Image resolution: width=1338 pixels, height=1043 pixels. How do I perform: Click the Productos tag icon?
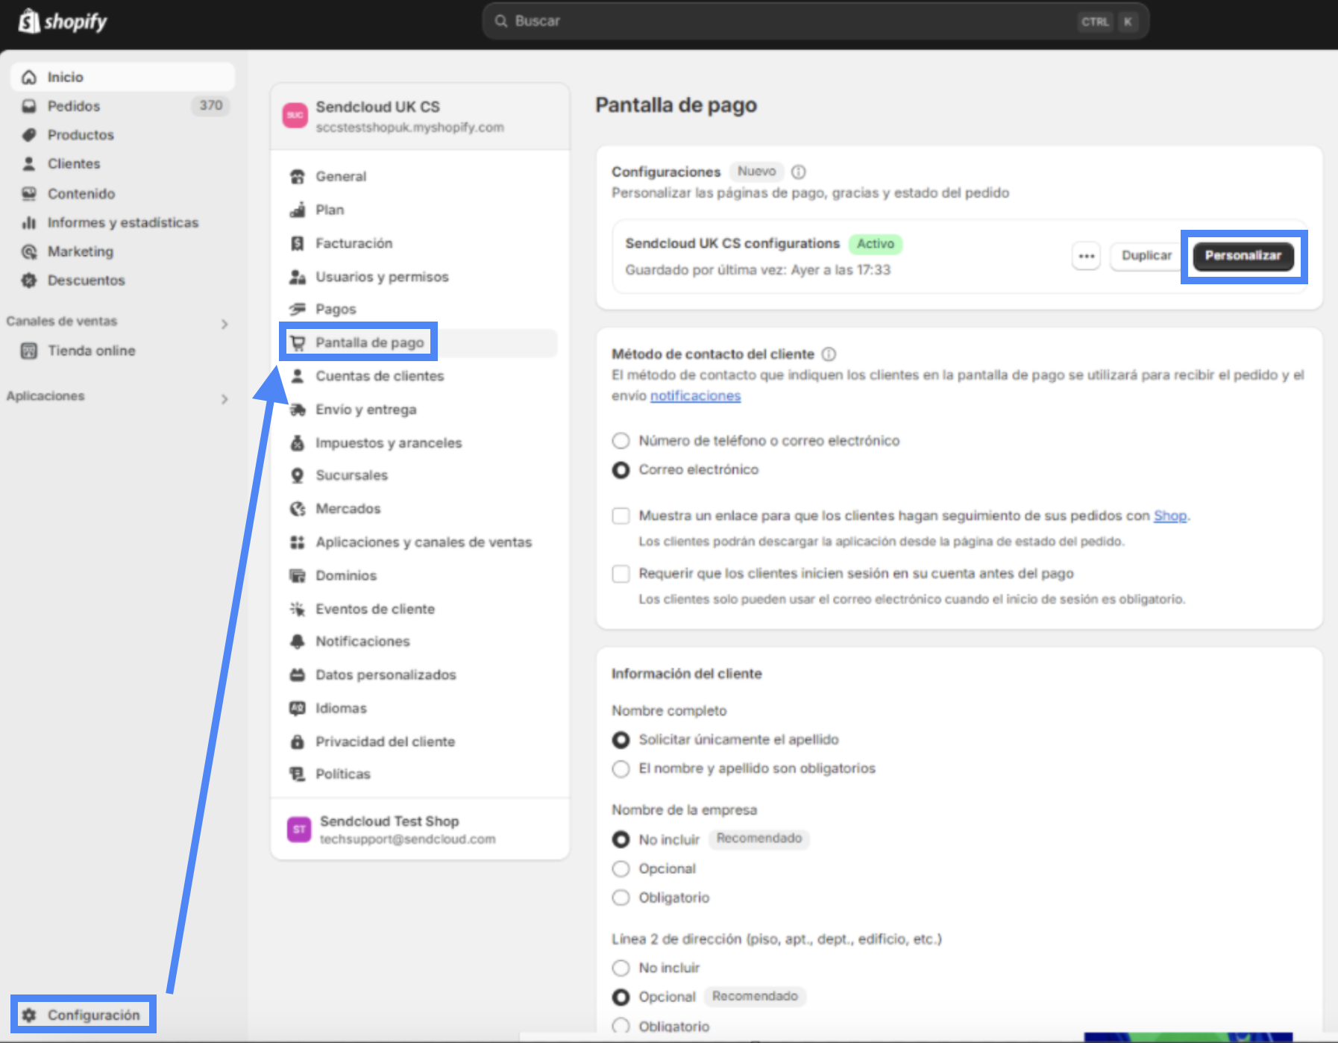point(29,135)
